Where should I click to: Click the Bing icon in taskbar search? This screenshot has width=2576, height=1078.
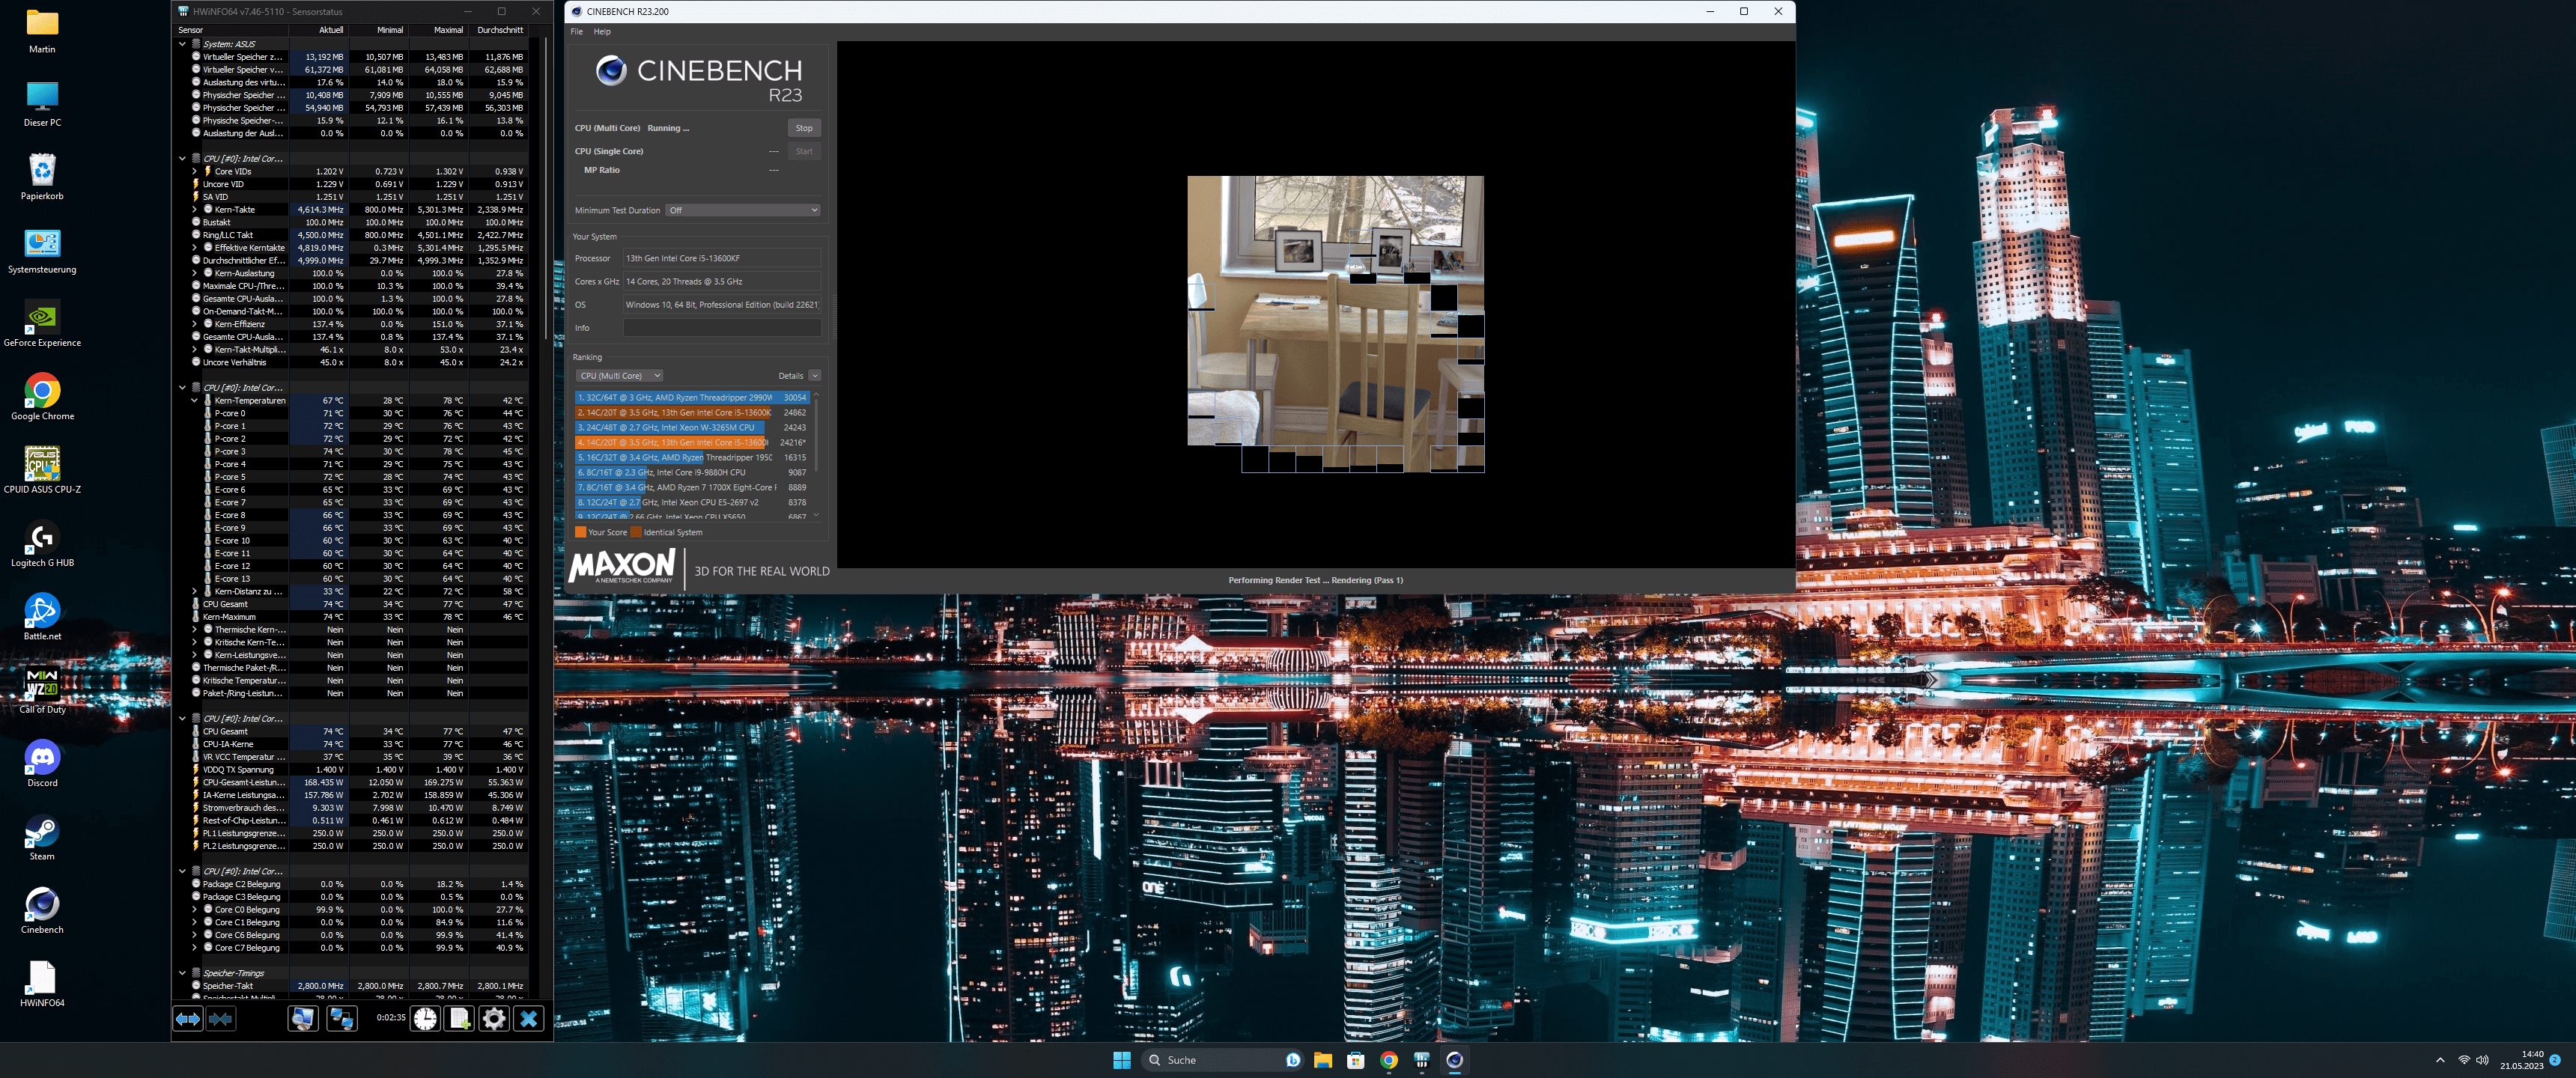point(1292,1060)
